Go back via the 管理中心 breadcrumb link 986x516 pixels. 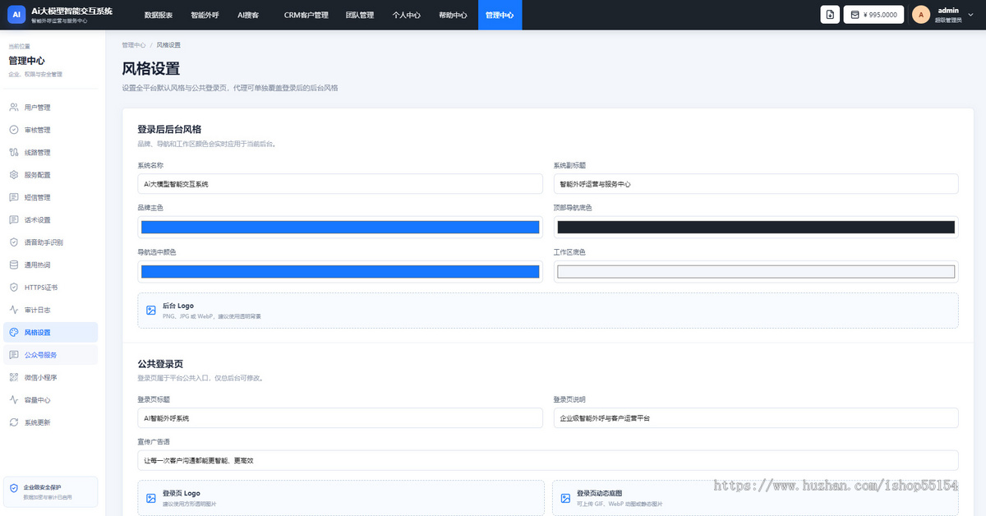pos(134,44)
